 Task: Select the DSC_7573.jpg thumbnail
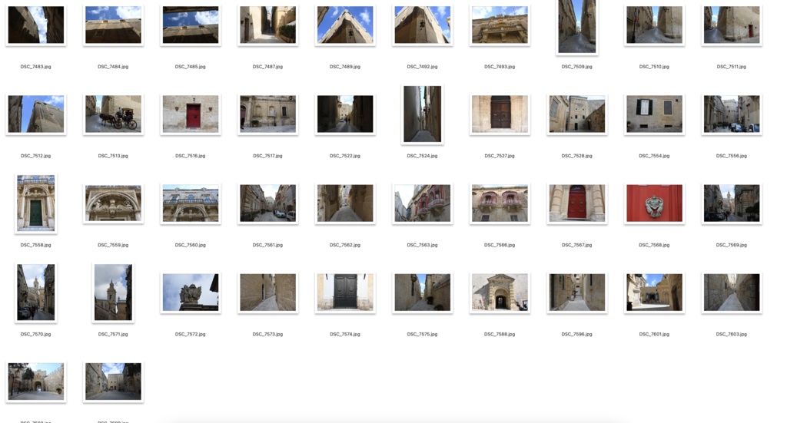[267, 292]
